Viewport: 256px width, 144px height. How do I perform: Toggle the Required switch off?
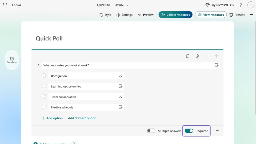(189, 131)
